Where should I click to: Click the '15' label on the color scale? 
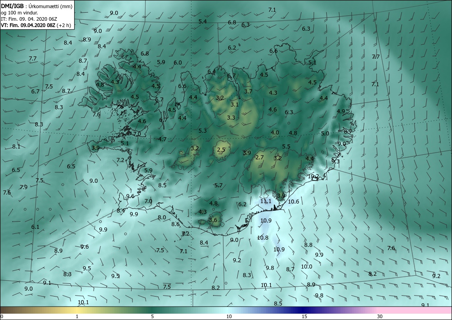304,317
